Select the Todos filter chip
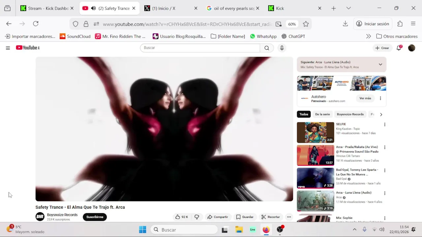422x237 pixels. tap(304, 114)
